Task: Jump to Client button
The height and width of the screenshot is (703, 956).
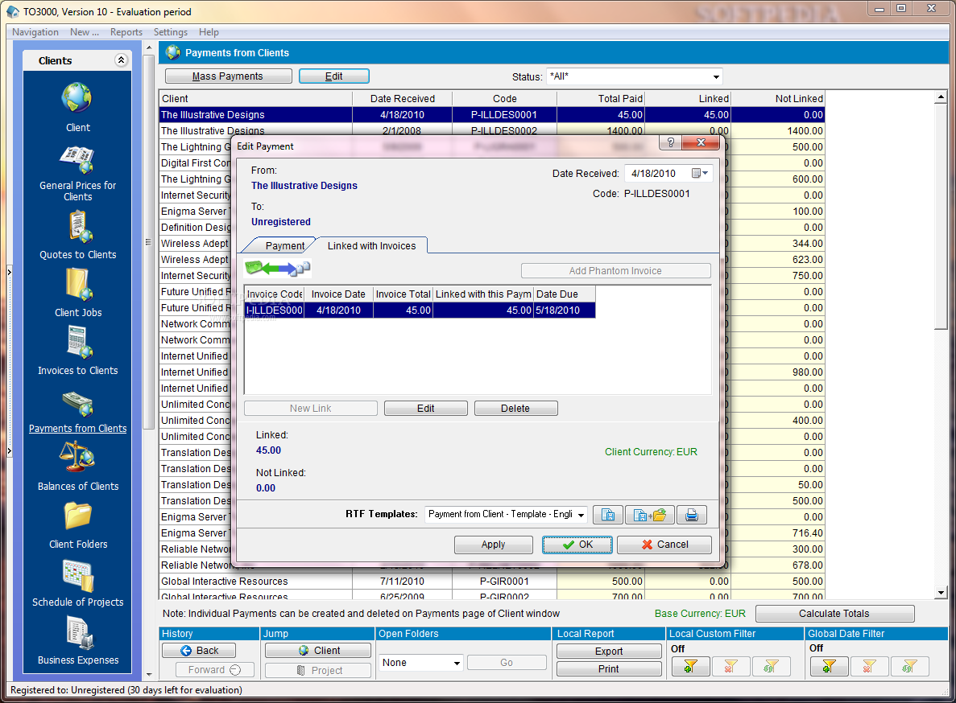Action: pos(318,651)
